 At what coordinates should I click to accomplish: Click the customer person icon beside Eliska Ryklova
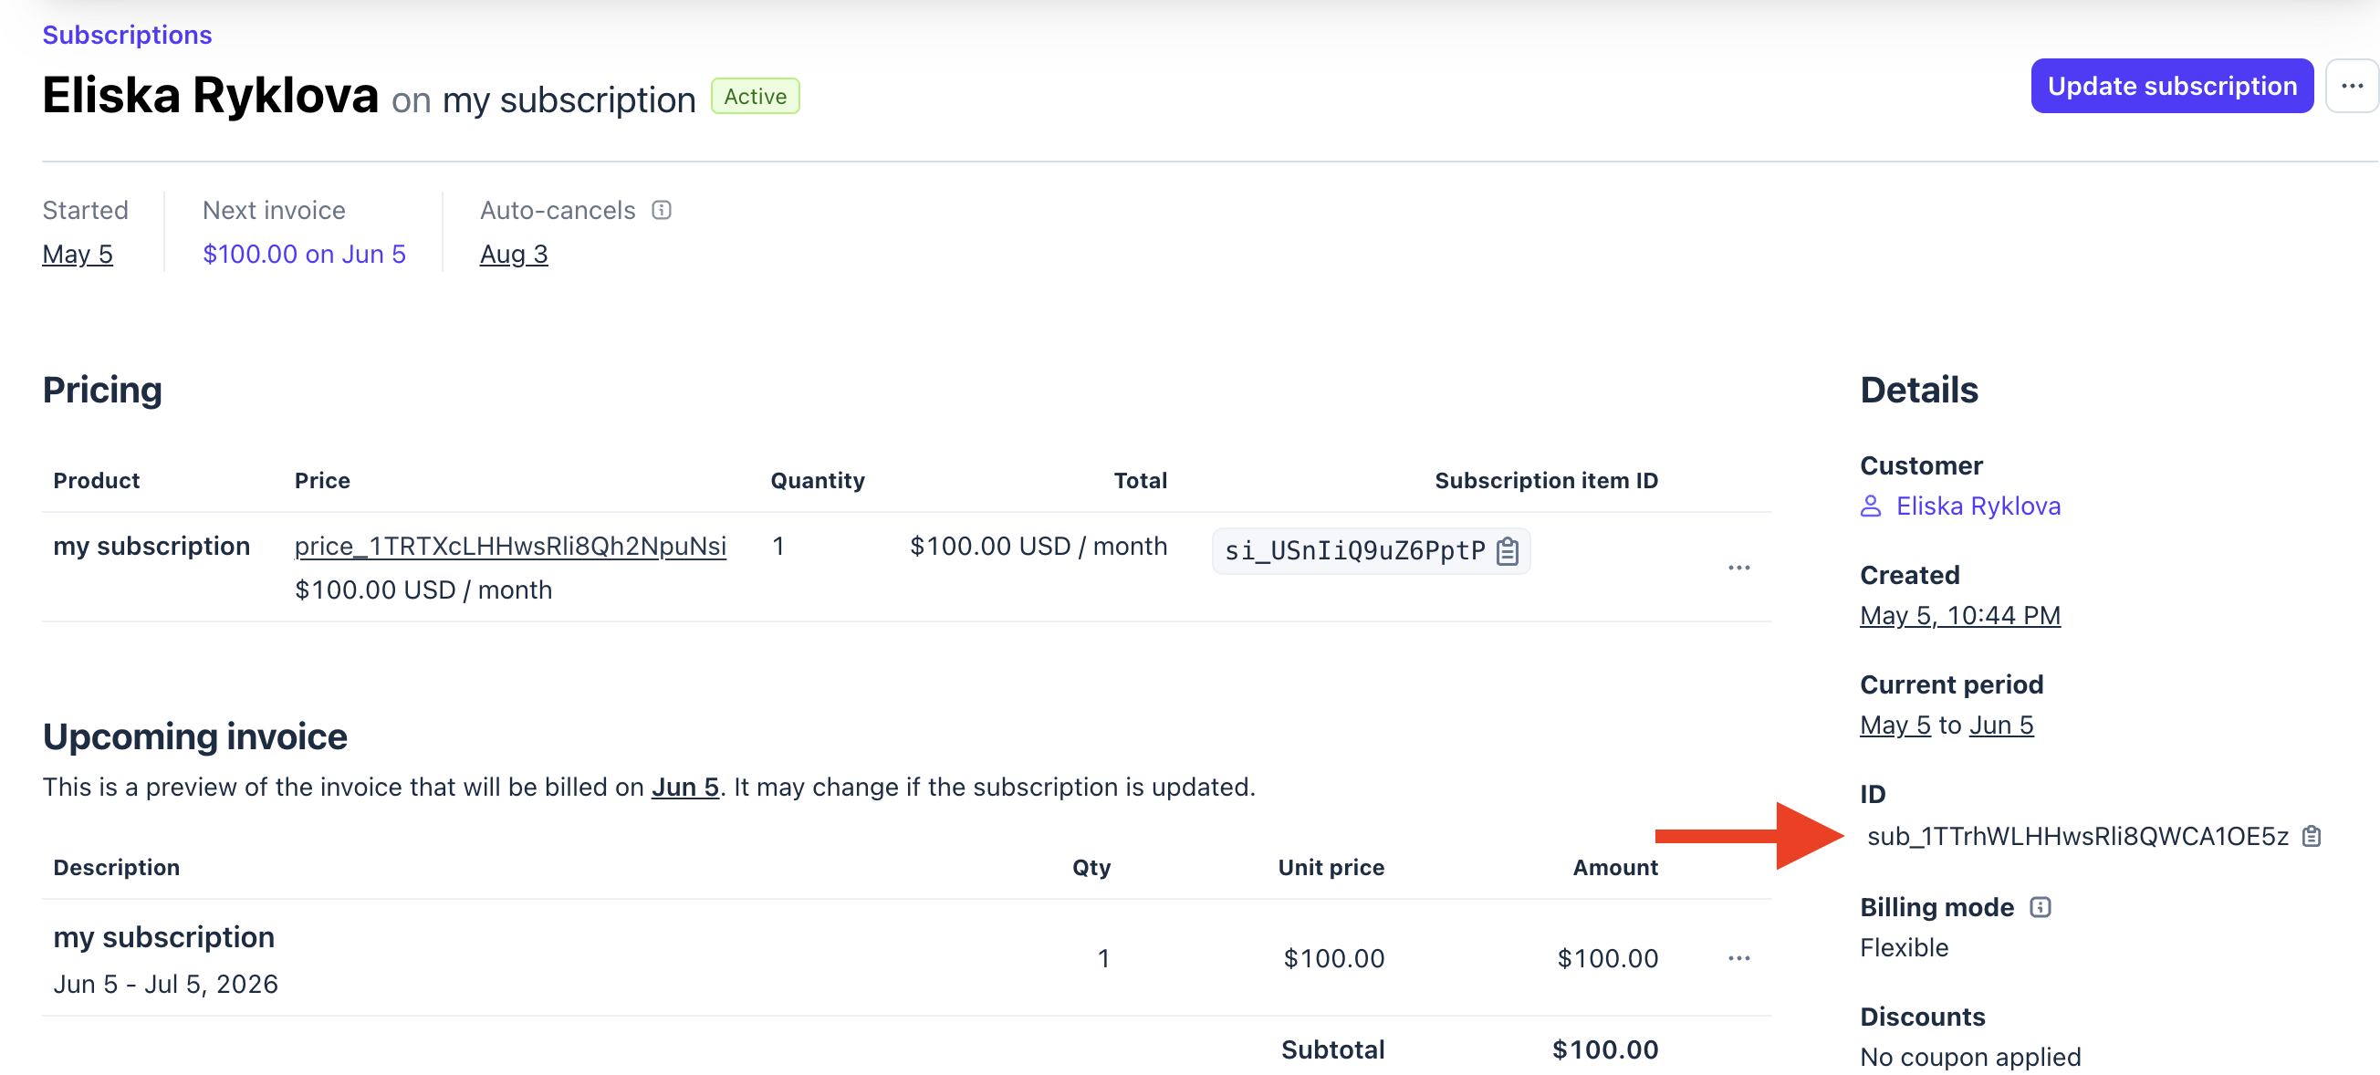pos(1871,506)
